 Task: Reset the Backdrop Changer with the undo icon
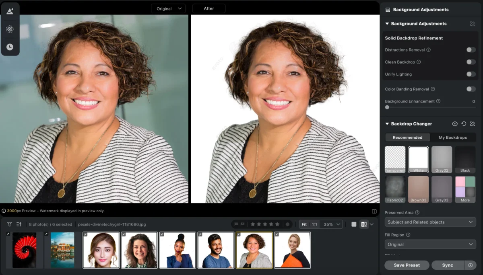[464, 124]
